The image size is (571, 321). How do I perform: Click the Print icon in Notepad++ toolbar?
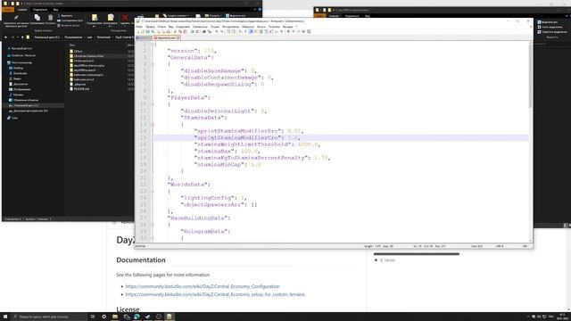click(x=169, y=32)
